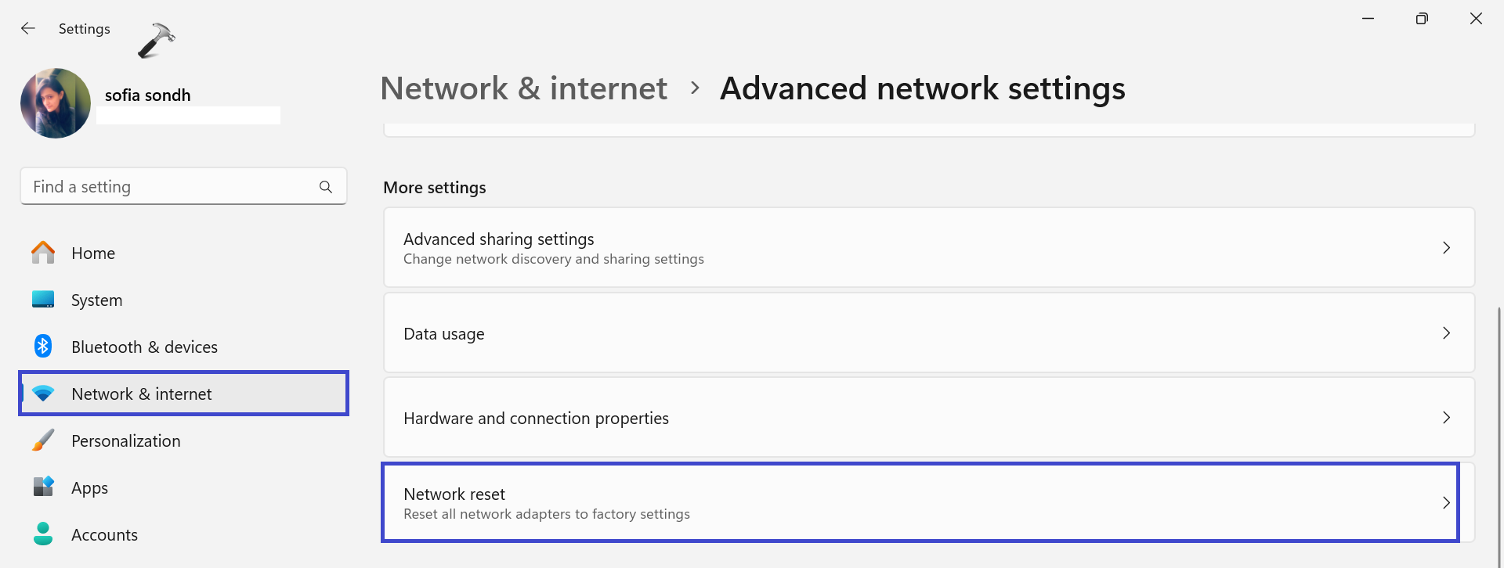
Task: Click sofia sondh profile picture
Action: coord(56,103)
